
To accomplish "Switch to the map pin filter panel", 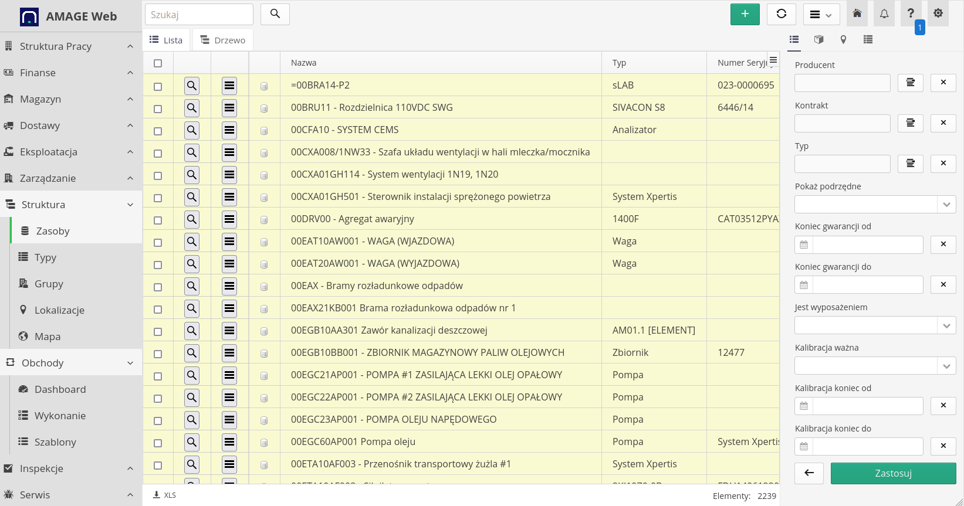I will point(843,40).
